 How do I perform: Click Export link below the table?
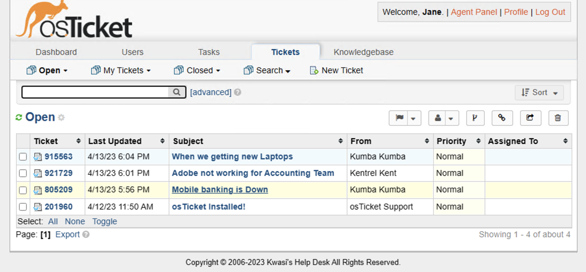coord(67,234)
